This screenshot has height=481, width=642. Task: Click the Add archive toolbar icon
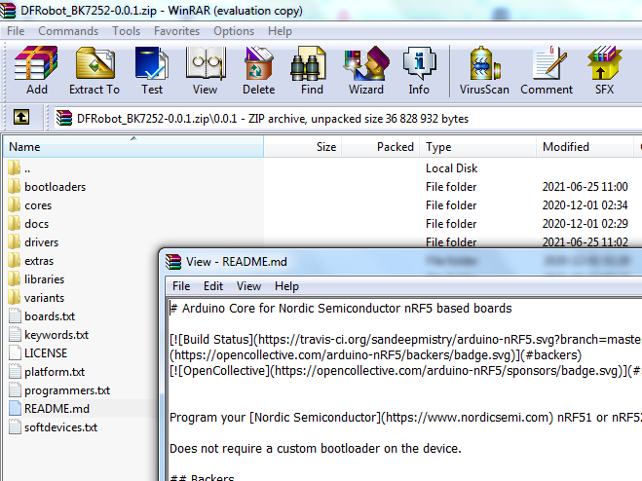pos(36,70)
